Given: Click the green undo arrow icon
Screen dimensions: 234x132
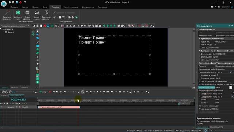Looking at the screenshot, I should (52, 26).
